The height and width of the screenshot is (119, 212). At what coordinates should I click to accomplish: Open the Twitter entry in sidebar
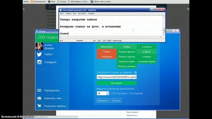point(52,54)
